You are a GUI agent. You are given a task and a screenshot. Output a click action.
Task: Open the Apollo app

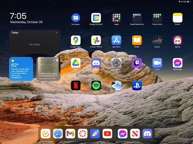pos(177,40)
